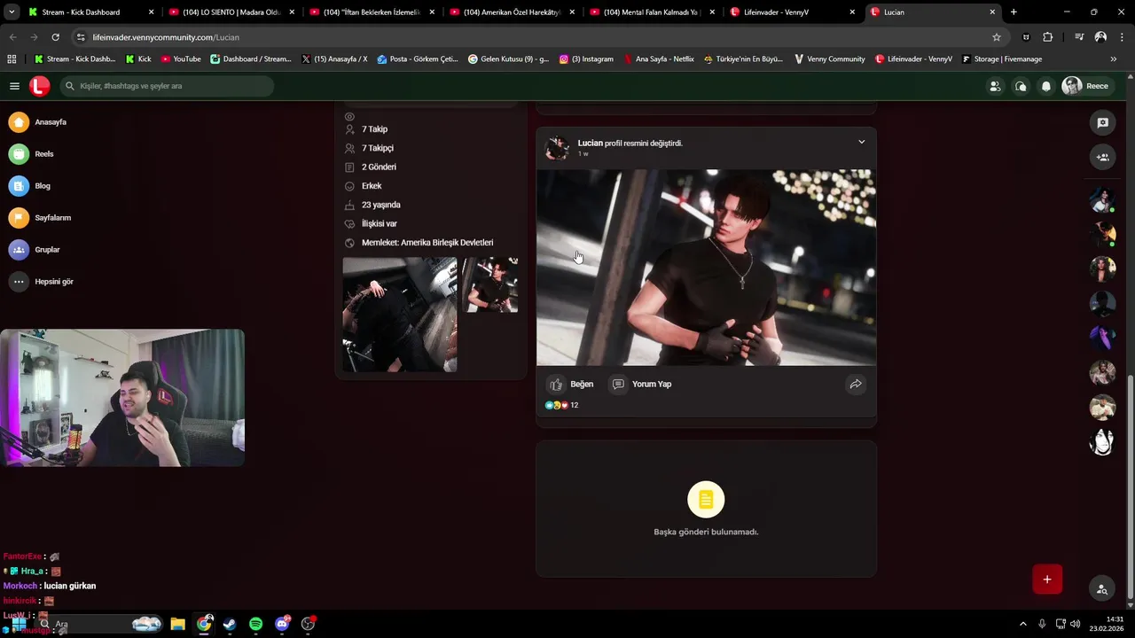Open Discord from the taskbar

pyautogui.click(x=282, y=624)
